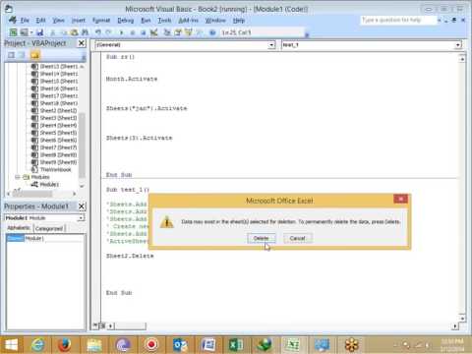Click the Project Explorer toolbar icon
The width and height of the screenshot is (472, 354).
click(167, 32)
